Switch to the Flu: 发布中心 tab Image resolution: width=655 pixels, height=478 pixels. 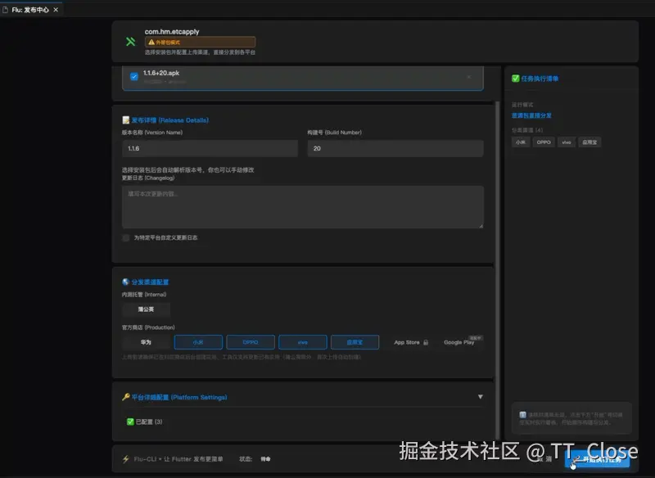[30, 10]
